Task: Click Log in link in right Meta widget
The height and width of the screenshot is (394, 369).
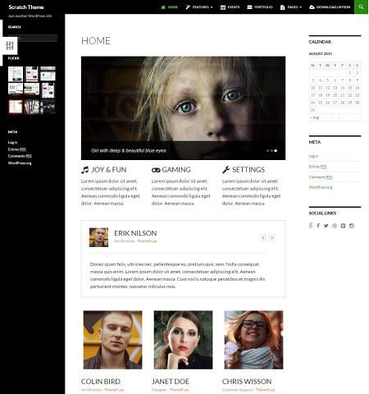Action: coord(313,156)
